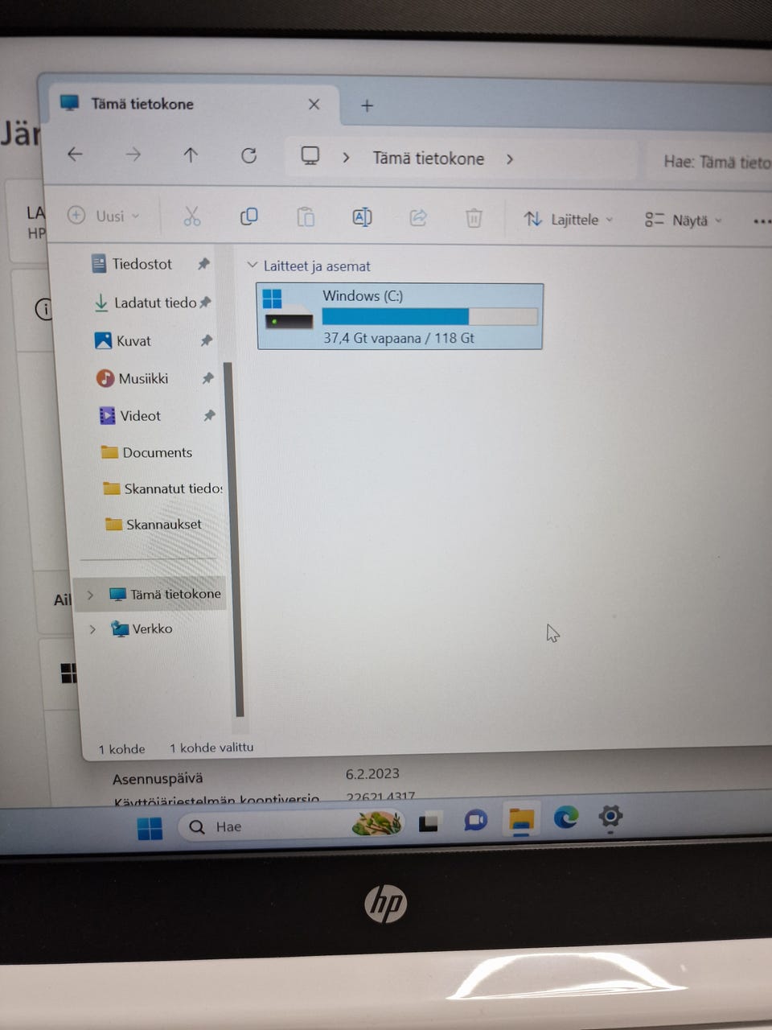
Task: Add a new tab with plus button
Action: [x=367, y=105]
